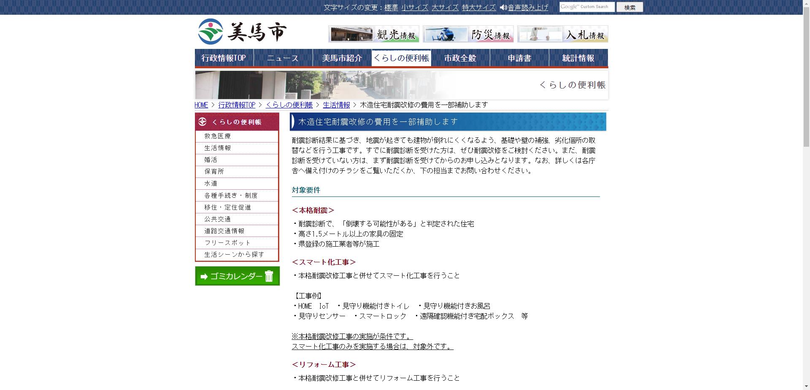Select 特大サイズ text size option
Image resolution: width=810 pixels, height=390 pixels.
(x=479, y=7)
